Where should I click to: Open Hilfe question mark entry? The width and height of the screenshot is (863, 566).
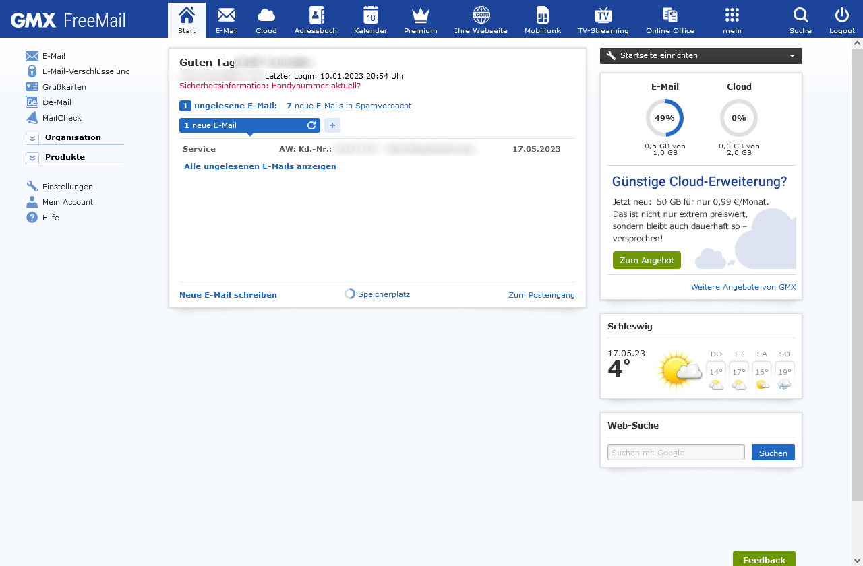[42, 218]
